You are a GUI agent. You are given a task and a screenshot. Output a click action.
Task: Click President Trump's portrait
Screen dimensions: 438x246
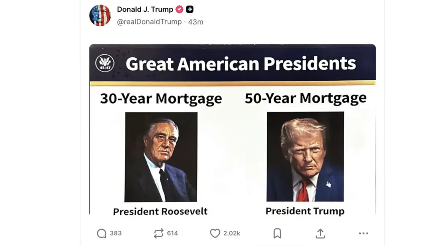[305, 156]
